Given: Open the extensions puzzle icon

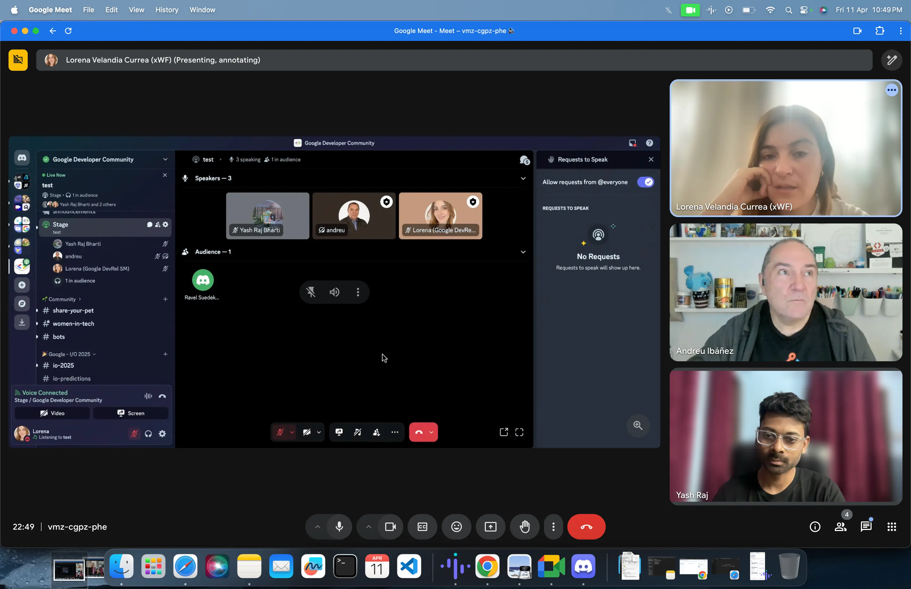Looking at the screenshot, I should (x=880, y=31).
